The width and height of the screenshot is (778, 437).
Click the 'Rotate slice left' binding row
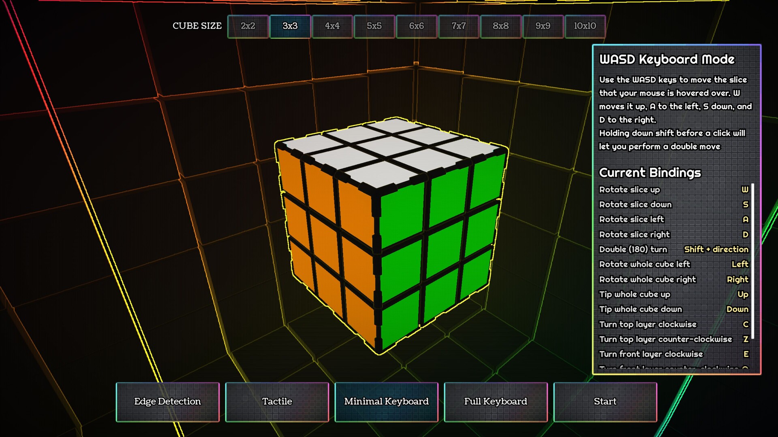click(674, 219)
